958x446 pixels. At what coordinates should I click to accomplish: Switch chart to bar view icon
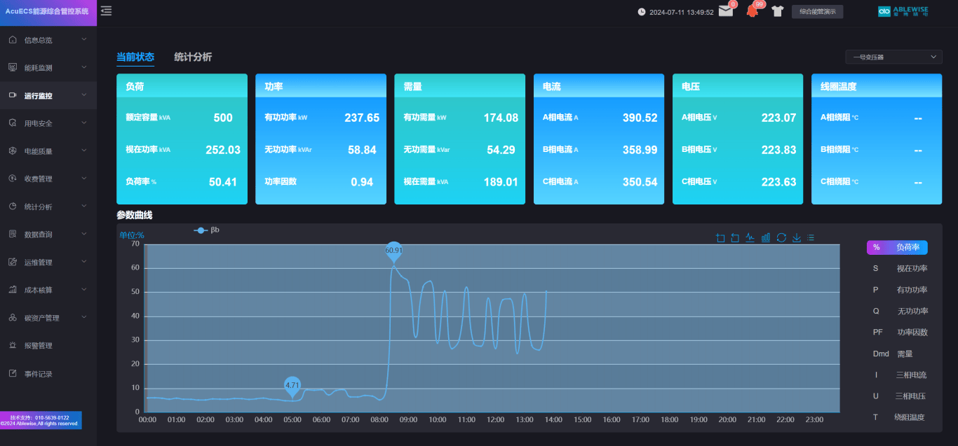(766, 238)
